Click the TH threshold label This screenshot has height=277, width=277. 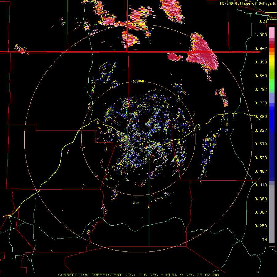264,240
